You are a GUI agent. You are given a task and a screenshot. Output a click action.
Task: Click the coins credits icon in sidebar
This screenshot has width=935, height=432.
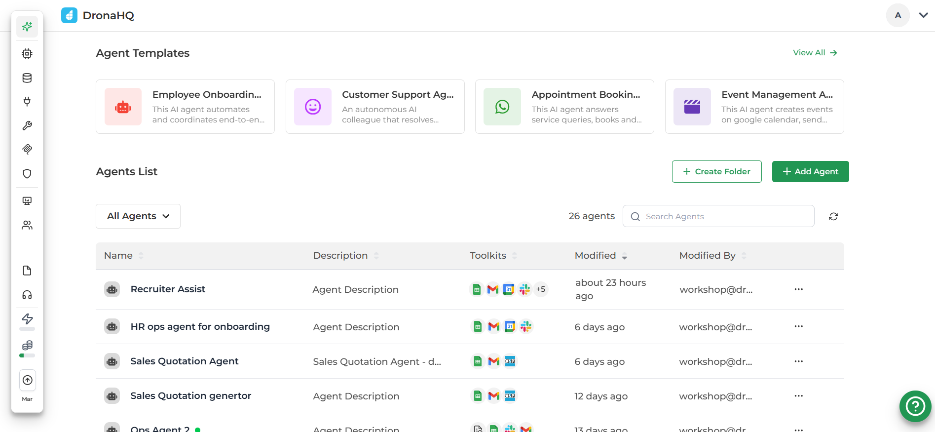point(27,345)
